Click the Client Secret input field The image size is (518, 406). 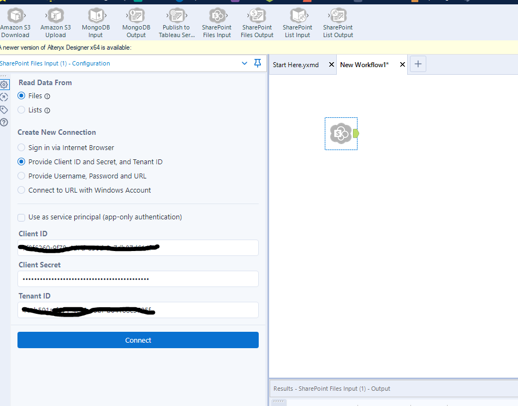[138, 279]
